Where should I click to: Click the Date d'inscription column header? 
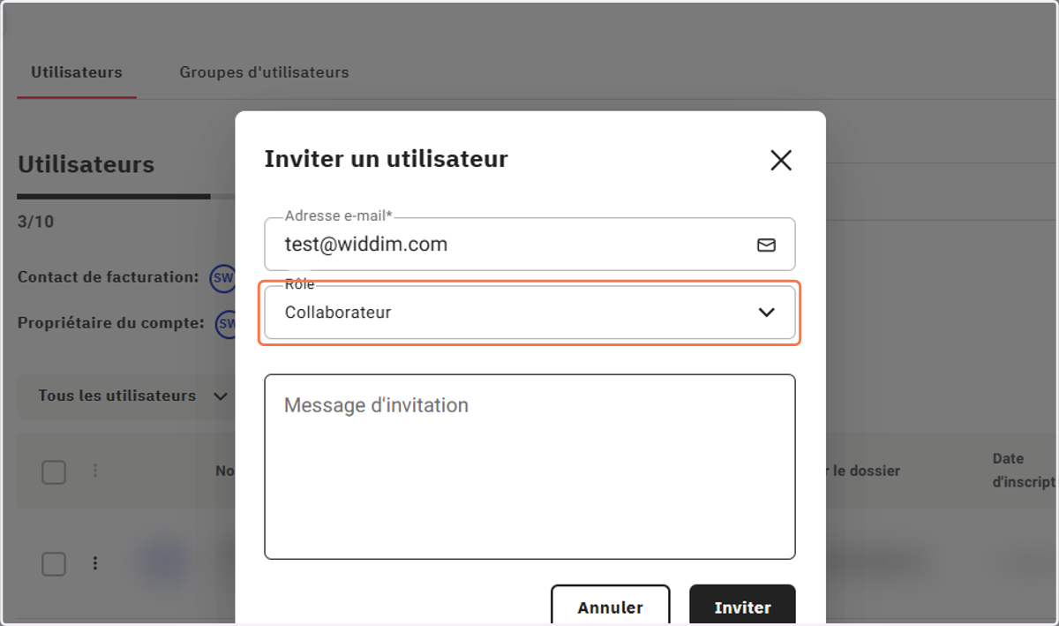point(1024,471)
